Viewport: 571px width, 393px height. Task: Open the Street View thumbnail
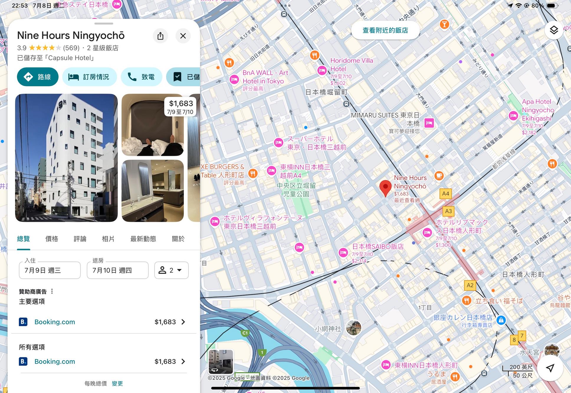221,362
